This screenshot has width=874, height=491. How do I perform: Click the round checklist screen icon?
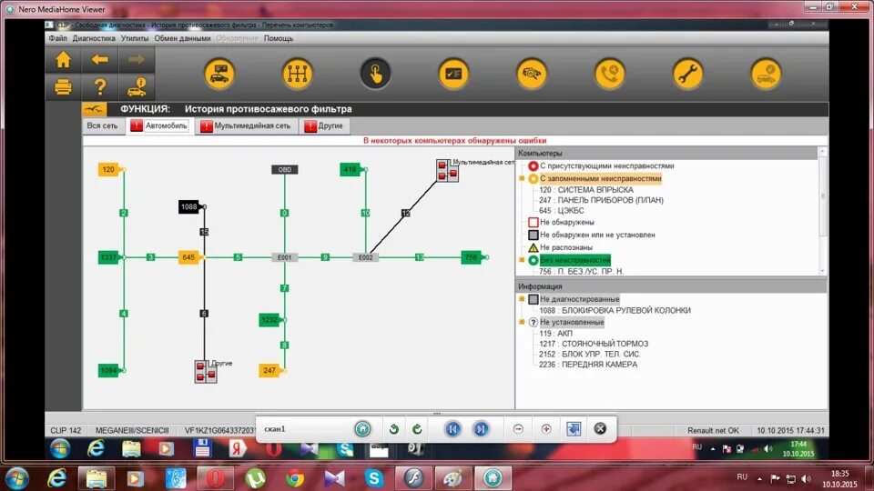coord(453,74)
